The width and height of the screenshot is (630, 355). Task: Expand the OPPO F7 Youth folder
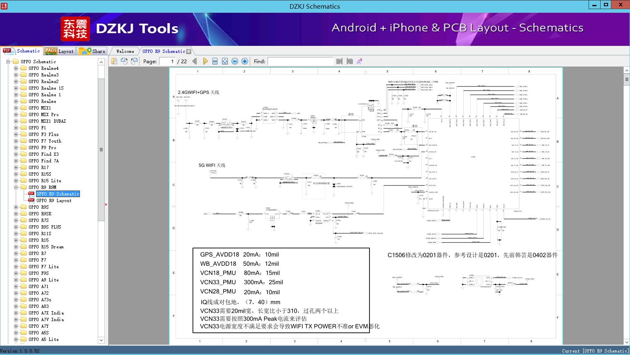pos(16,141)
